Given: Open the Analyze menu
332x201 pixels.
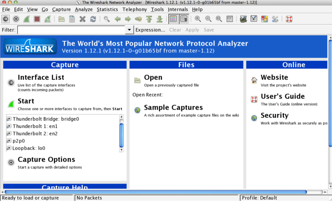Looking at the screenshot, I should tap(84, 9).
